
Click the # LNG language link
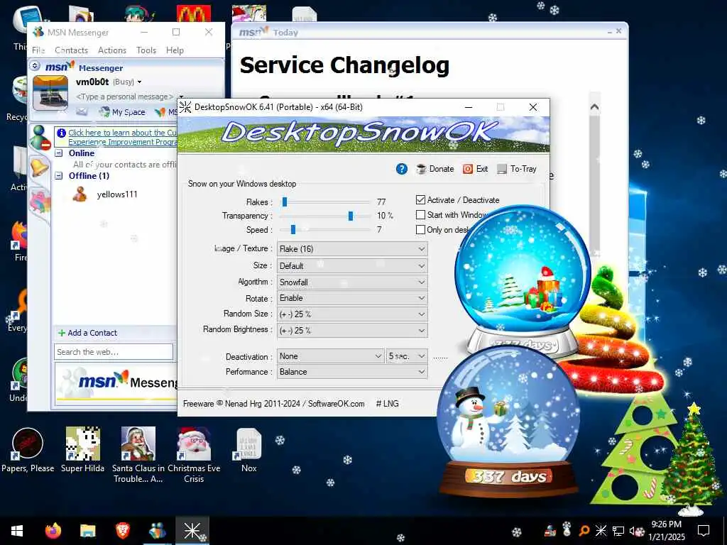(x=387, y=404)
